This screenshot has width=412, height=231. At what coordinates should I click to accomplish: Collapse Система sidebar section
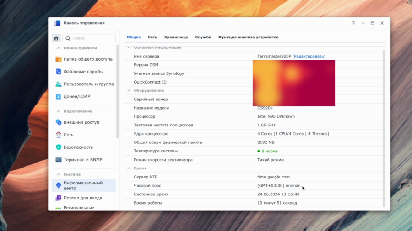(59, 174)
